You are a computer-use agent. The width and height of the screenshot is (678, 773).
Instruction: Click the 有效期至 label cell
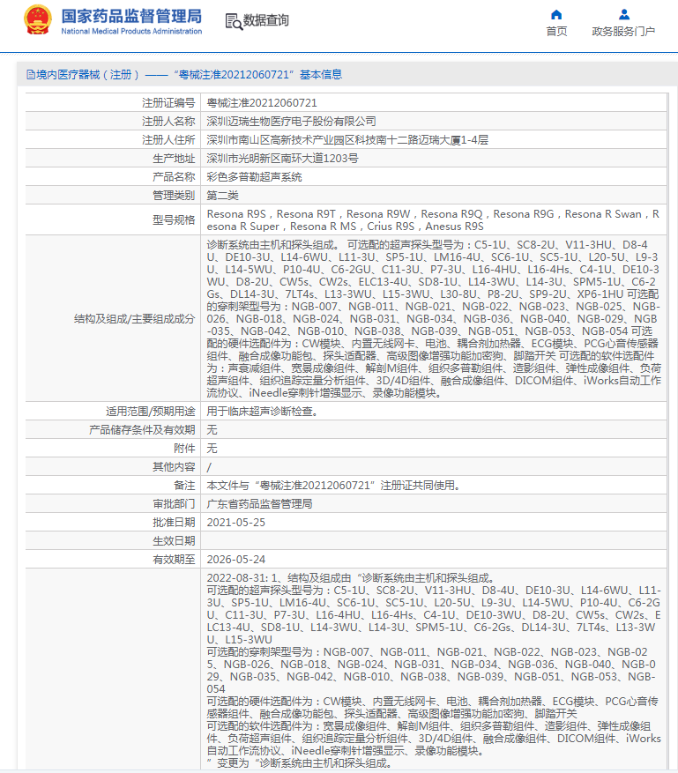click(114, 559)
